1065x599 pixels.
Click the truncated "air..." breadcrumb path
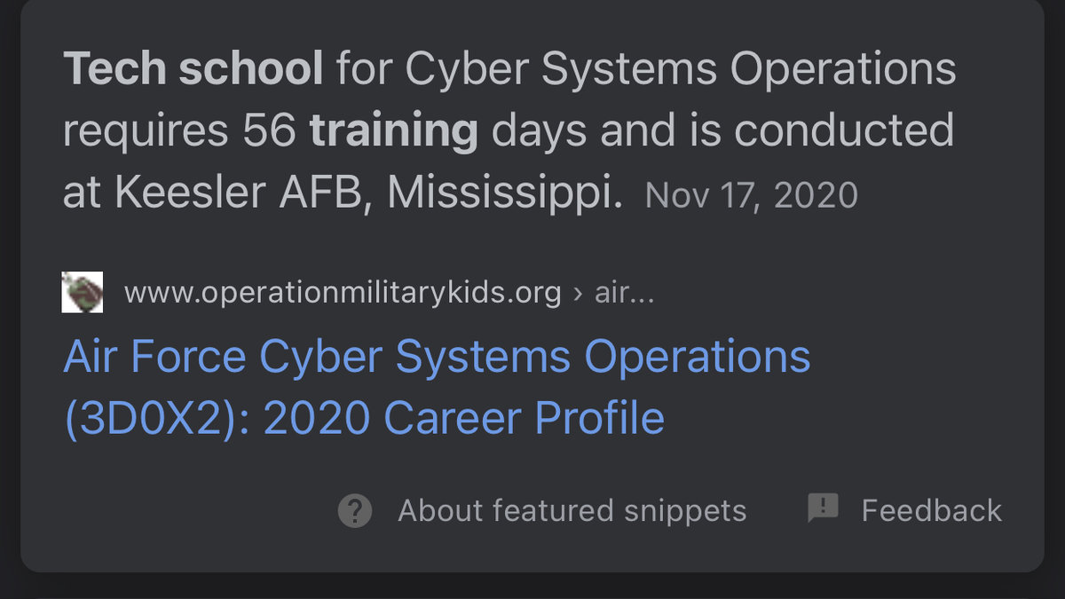point(624,292)
